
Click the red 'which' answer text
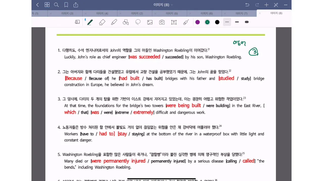pos(70,112)
